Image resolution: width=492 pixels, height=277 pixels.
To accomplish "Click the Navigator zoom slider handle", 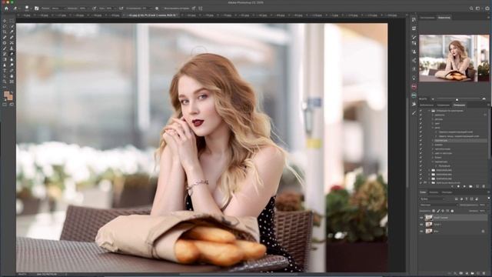I will tap(457, 99).
